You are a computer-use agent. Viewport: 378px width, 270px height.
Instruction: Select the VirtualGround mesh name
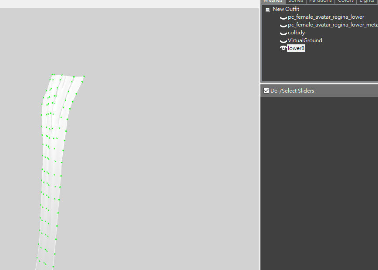tap(305, 40)
